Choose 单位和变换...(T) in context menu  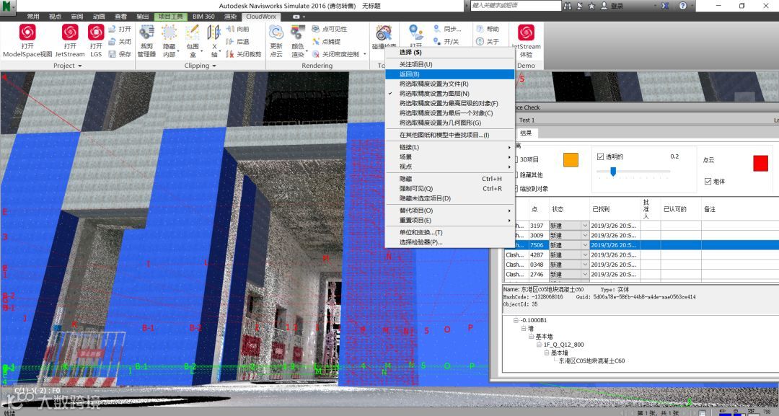click(449, 232)
